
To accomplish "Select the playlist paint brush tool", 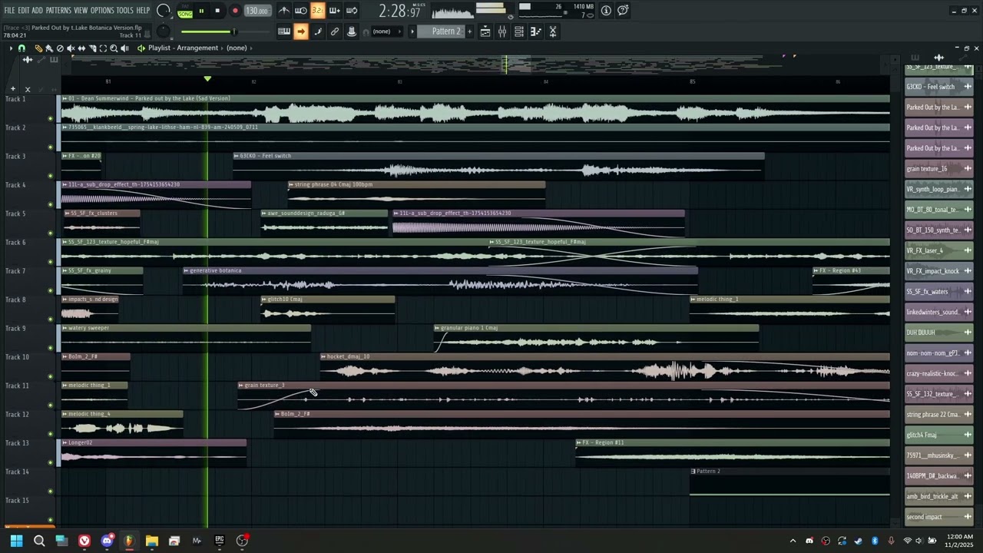I will (x=49, y=48).
